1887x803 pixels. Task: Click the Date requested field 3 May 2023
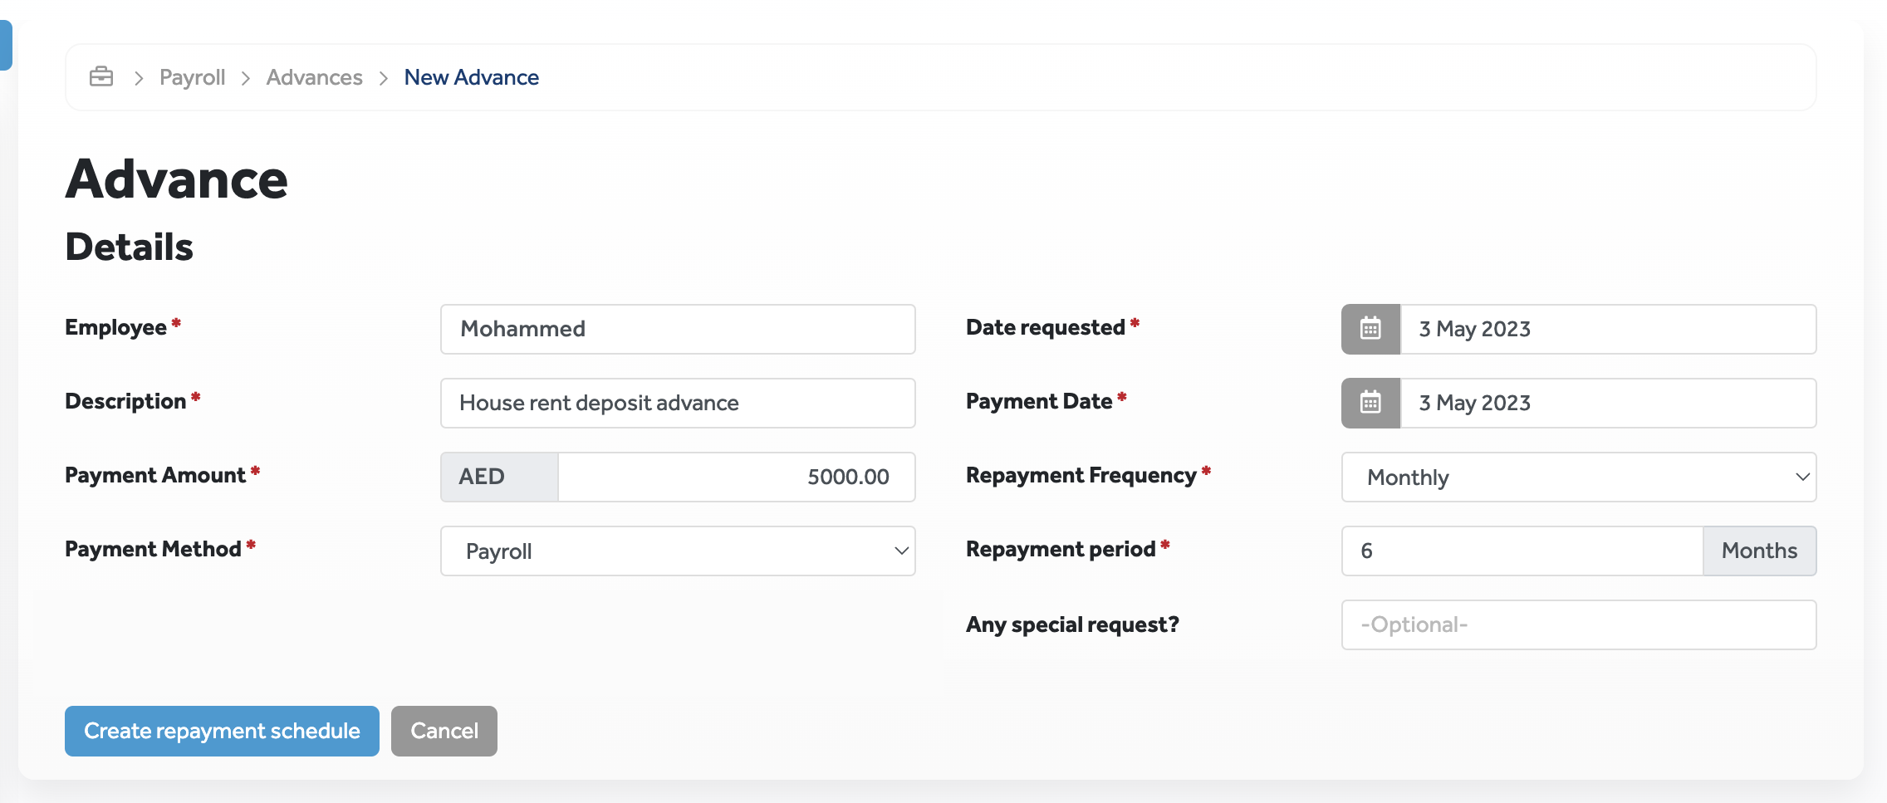click(x=1608, y=329)
